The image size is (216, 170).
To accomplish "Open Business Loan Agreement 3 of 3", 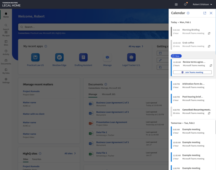I will pos(113,142).
